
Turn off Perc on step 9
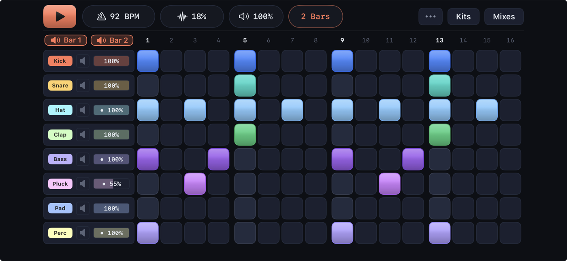click(342, 233)
